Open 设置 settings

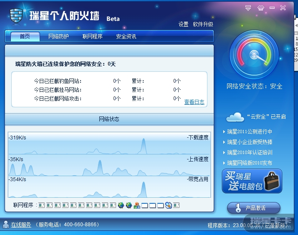pos(183,24)
